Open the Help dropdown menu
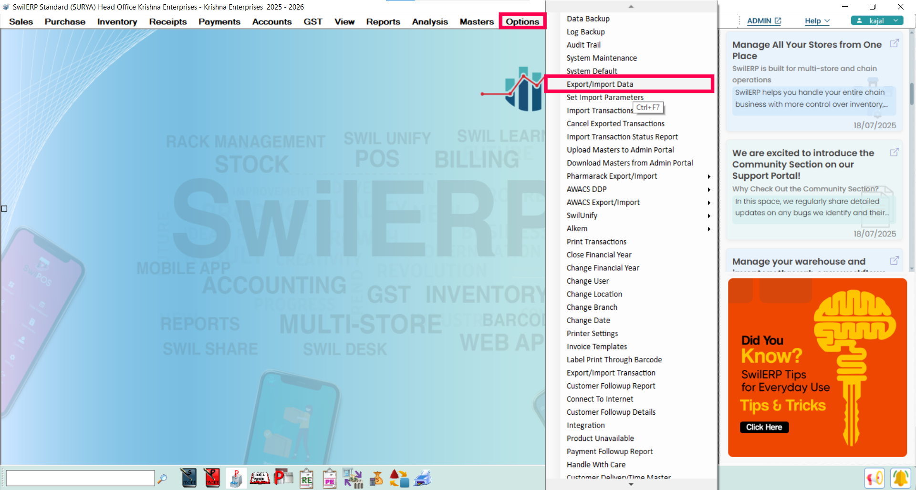916x490 pixels. coord(817,21)
